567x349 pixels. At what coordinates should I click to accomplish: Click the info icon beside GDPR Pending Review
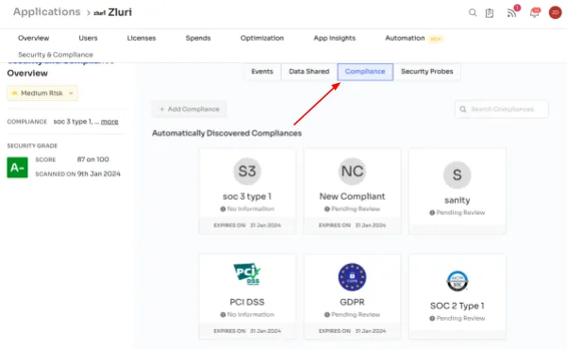pos(326,315)
